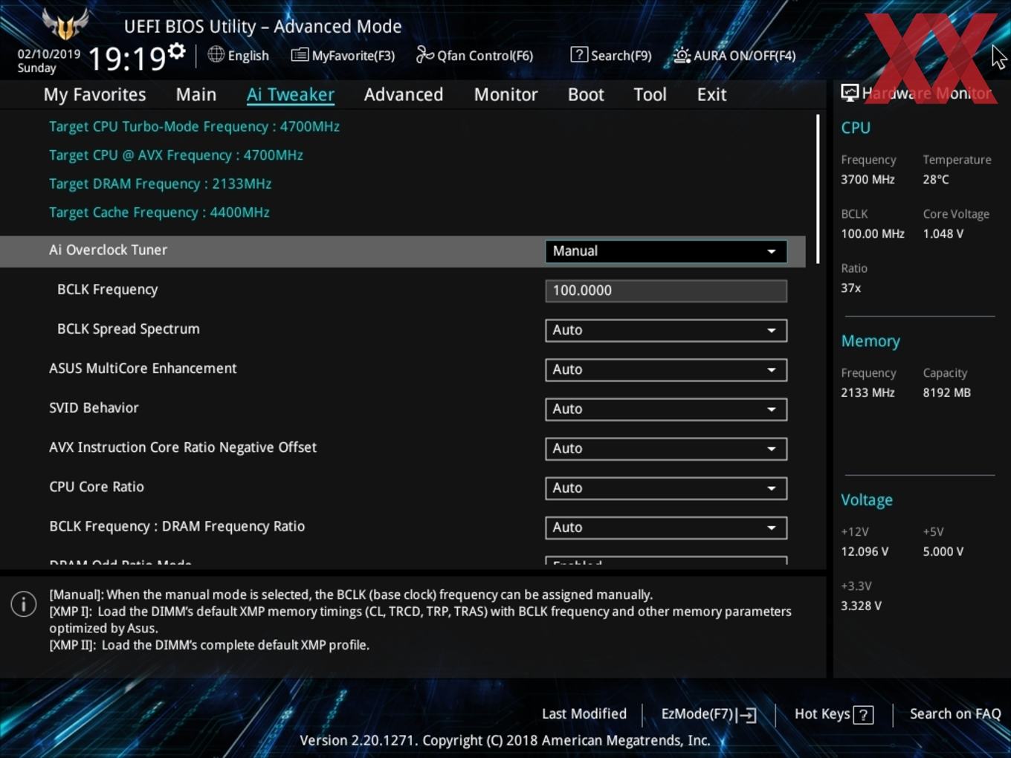Viewport: 1011px width, 758px height.
Task: Click the CPU temperature value 28°C
Action: [x=936, y=179]
